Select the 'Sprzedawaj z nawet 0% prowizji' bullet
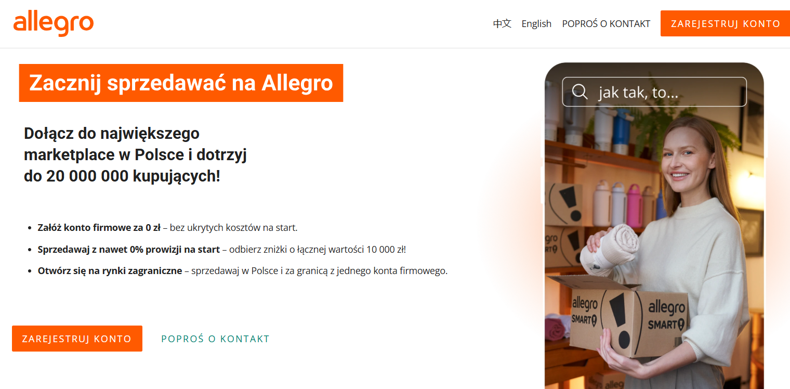This screenshot has width=790, height=389. click(221, 250)
